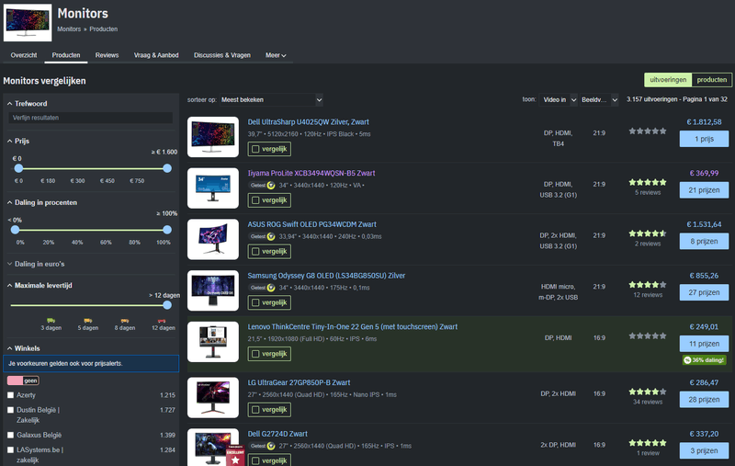Open '12 reviews' for Samsung Odyssey
The image size is (735, 466).
point(648,295)
